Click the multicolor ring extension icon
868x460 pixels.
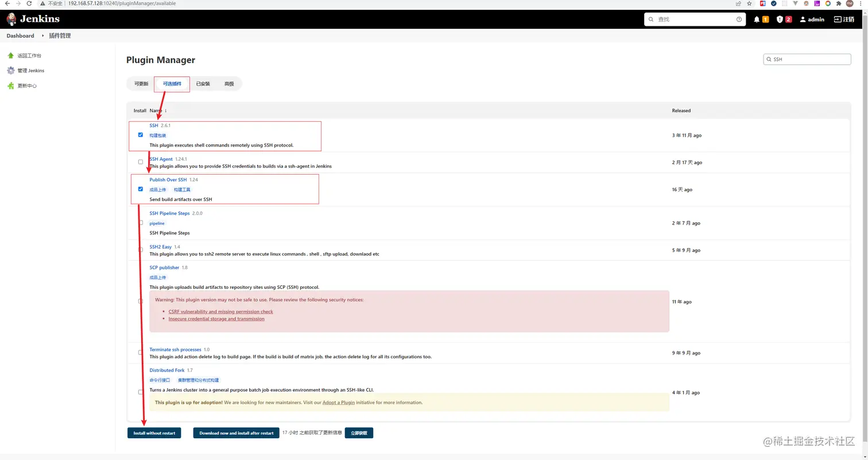[828, 3]
